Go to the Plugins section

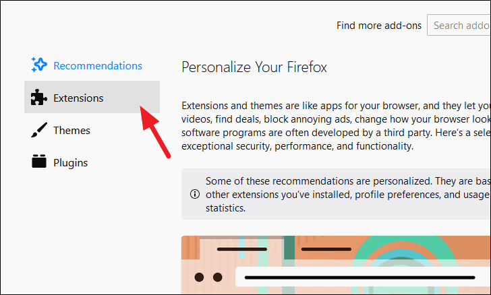coord(70,163)
